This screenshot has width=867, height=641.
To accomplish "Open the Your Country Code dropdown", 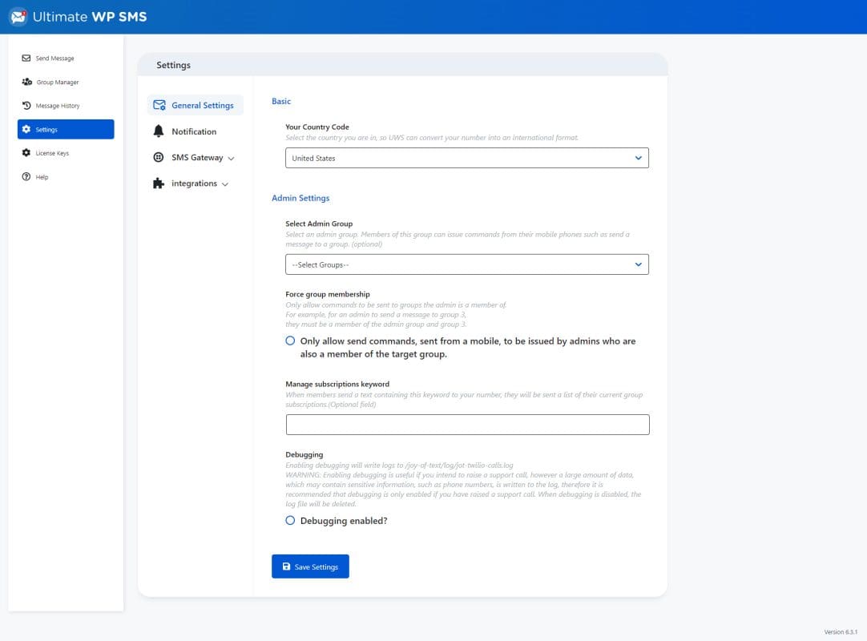I will [467, 158].
